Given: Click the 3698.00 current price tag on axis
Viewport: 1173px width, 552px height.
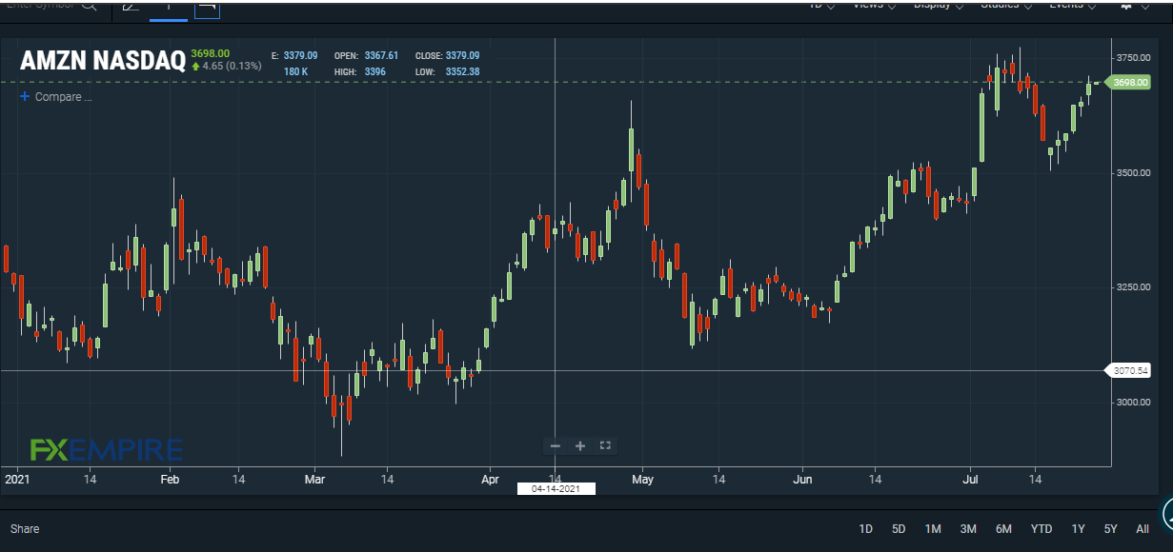Looking at the screenshot, I should [x=1130, y=83].
